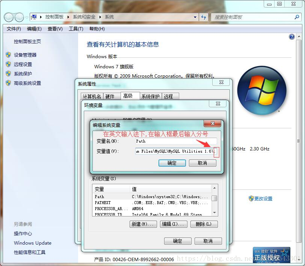305x266 pixels.
Task: Open the 查看(V) menu
Action: coord(55,29)
